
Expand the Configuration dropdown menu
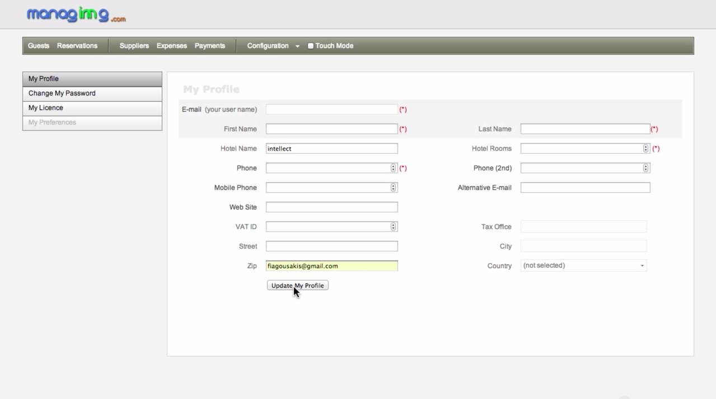coord(273,46)
